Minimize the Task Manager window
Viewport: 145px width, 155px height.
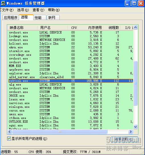(x=128, y=3)
